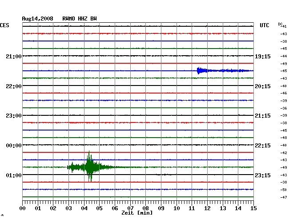The height and width of the screenshot is (220, 289).
Task: Click the 21:15 UTC time label
Action: pos(263,116)
